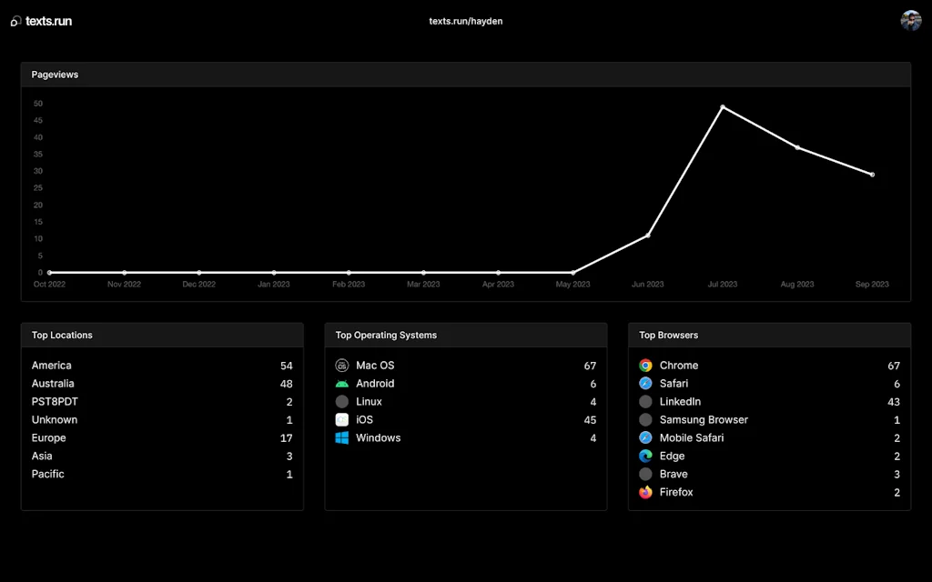The width and height of the screenshot is (932, 582).
Task: Click the Chrome browser icon
Action: click(x=645, y=366)
